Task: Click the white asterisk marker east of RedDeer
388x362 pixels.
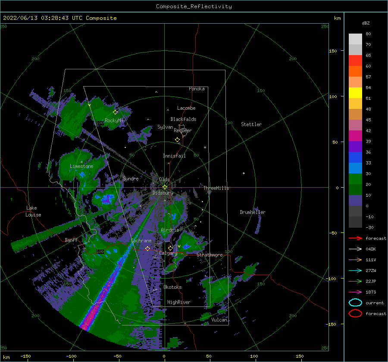Action: [x=205, y=148]
